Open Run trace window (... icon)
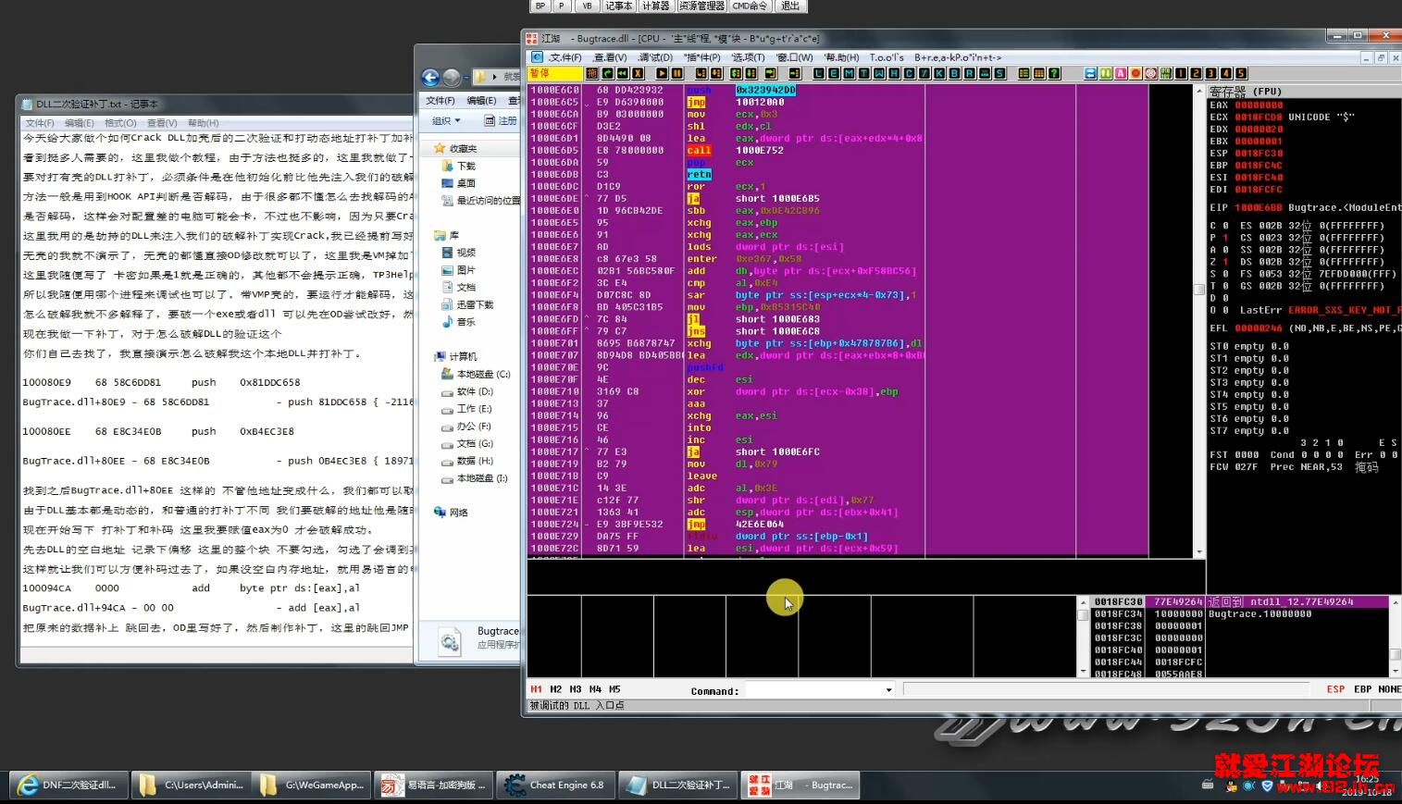Image resolution: width=1402 pixels, height=804 pixels. click(x=985, y=73)
